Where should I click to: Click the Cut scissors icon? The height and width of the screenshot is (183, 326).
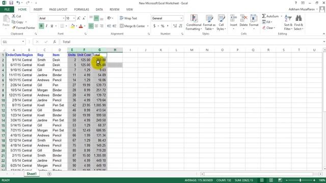click(x=14, y=16)
